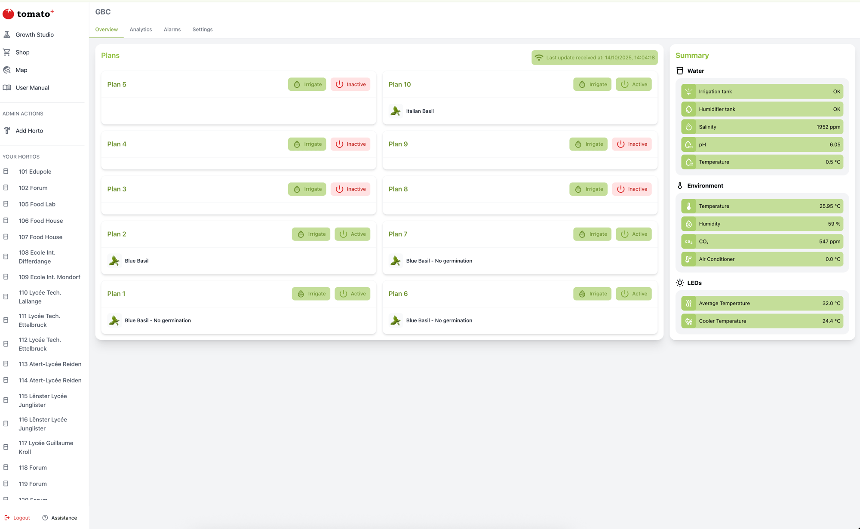Click the Assistance link

pyautogui.click(x=64, y=517)
